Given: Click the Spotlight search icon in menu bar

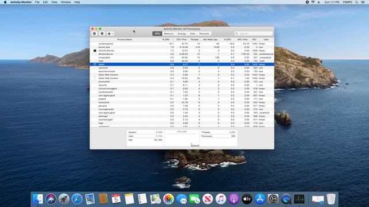Looking at the screenshot, I should 356,2.
